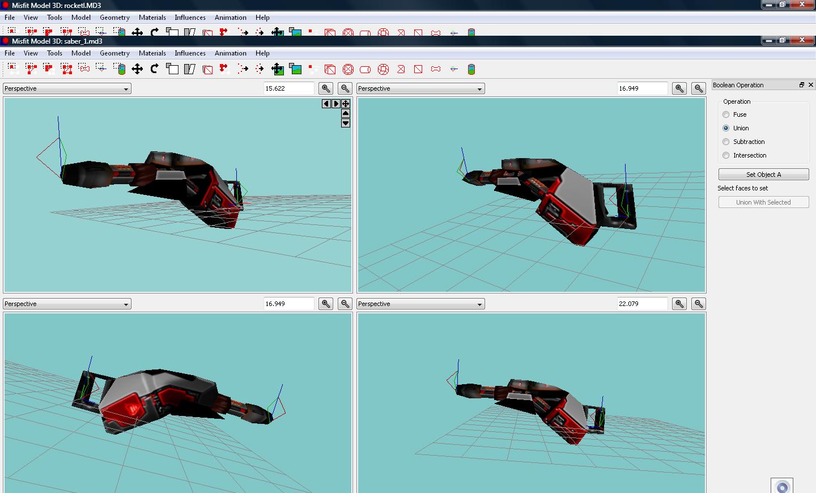Pick the Drag Vertex on Edge tool
The height and width of the screenshot is (493, 816).
225,69
